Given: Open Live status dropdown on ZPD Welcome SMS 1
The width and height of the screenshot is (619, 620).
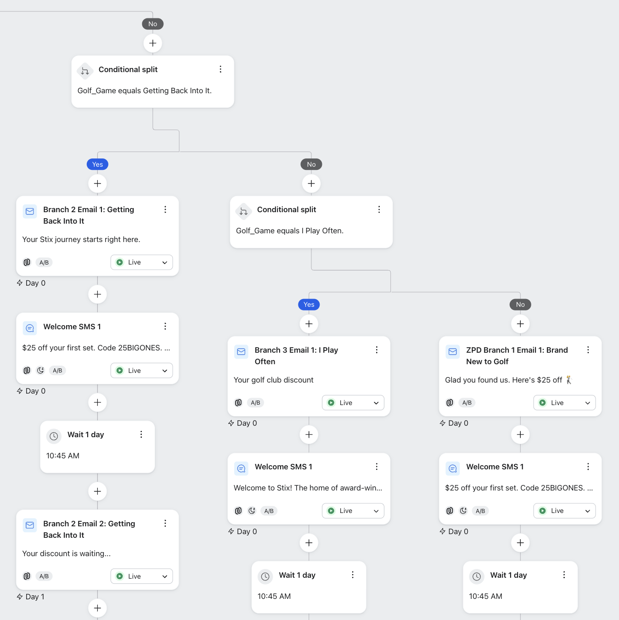Looking at the screenshot, I should 564,511.
